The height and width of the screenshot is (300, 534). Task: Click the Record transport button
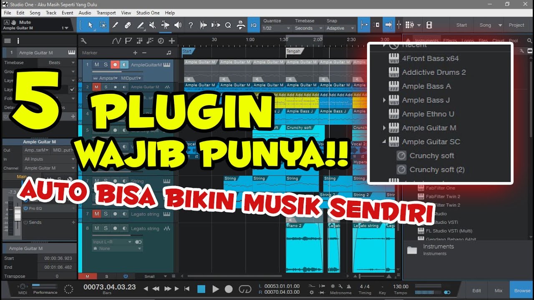[x=229, y=289]
